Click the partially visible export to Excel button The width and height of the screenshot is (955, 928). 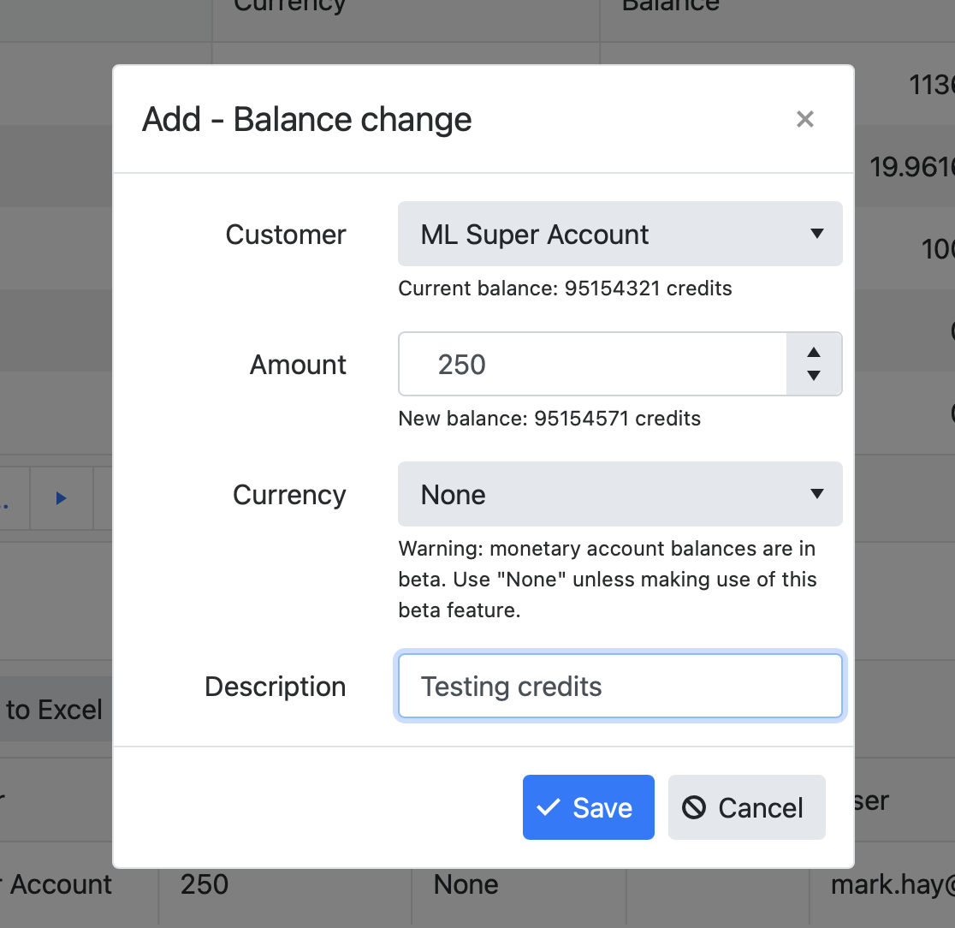pyautogui.click(x=53, y=710)
